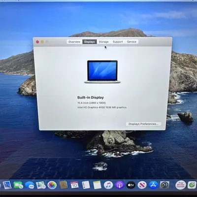Go to the Service tab
The width and height of the screenshot is (197, 197).
(x=131, y=42)
